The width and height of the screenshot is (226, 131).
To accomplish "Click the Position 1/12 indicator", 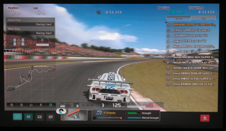I will pos(16,13).
